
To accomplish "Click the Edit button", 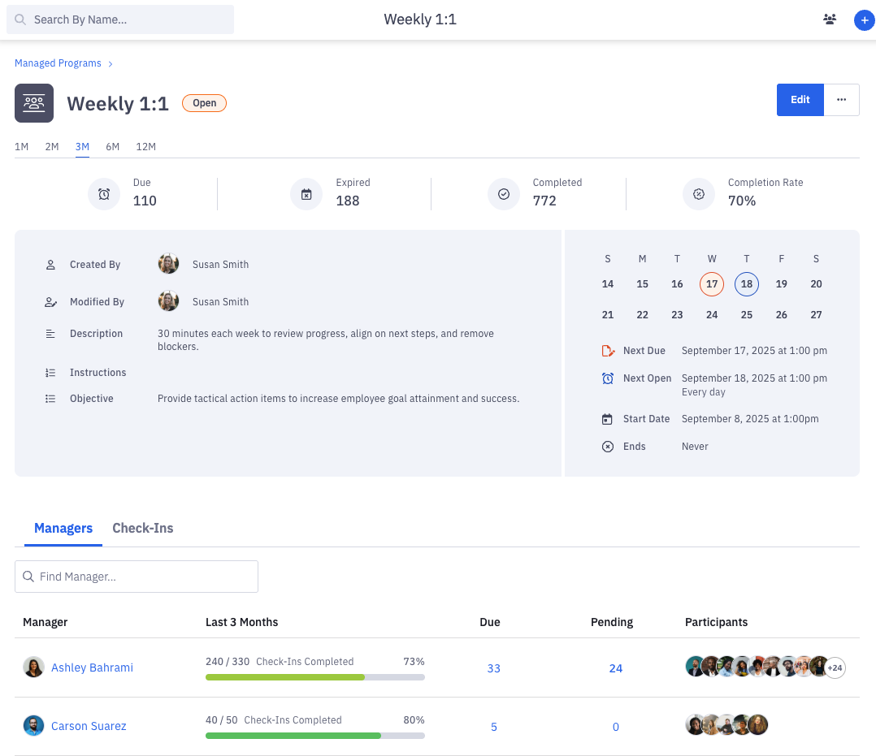I will 799,99.
